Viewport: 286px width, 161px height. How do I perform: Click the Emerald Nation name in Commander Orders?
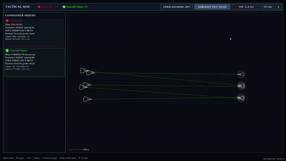pos(19,50)
